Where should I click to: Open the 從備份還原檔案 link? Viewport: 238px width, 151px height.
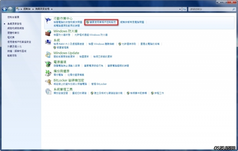[76, 75]
